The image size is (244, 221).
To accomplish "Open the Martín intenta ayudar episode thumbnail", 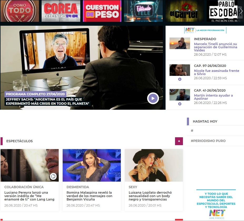I will (180, 95).
